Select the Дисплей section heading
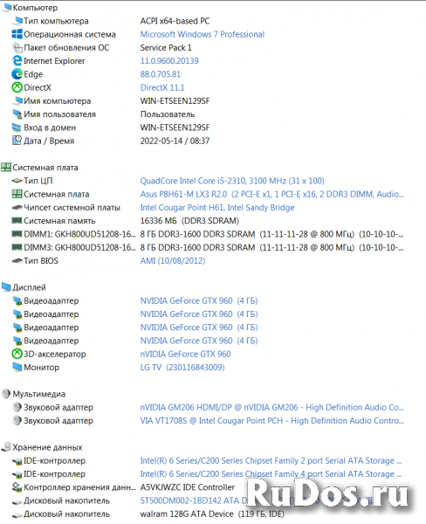 [29, 287]
